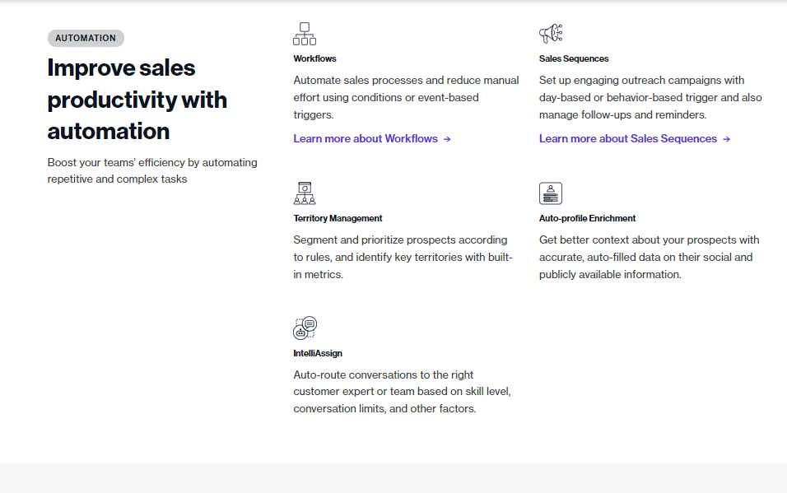787x493 pixels.
Task: Click the Auto-profile Enrichment profile card icon
Action: pos(551,193)
